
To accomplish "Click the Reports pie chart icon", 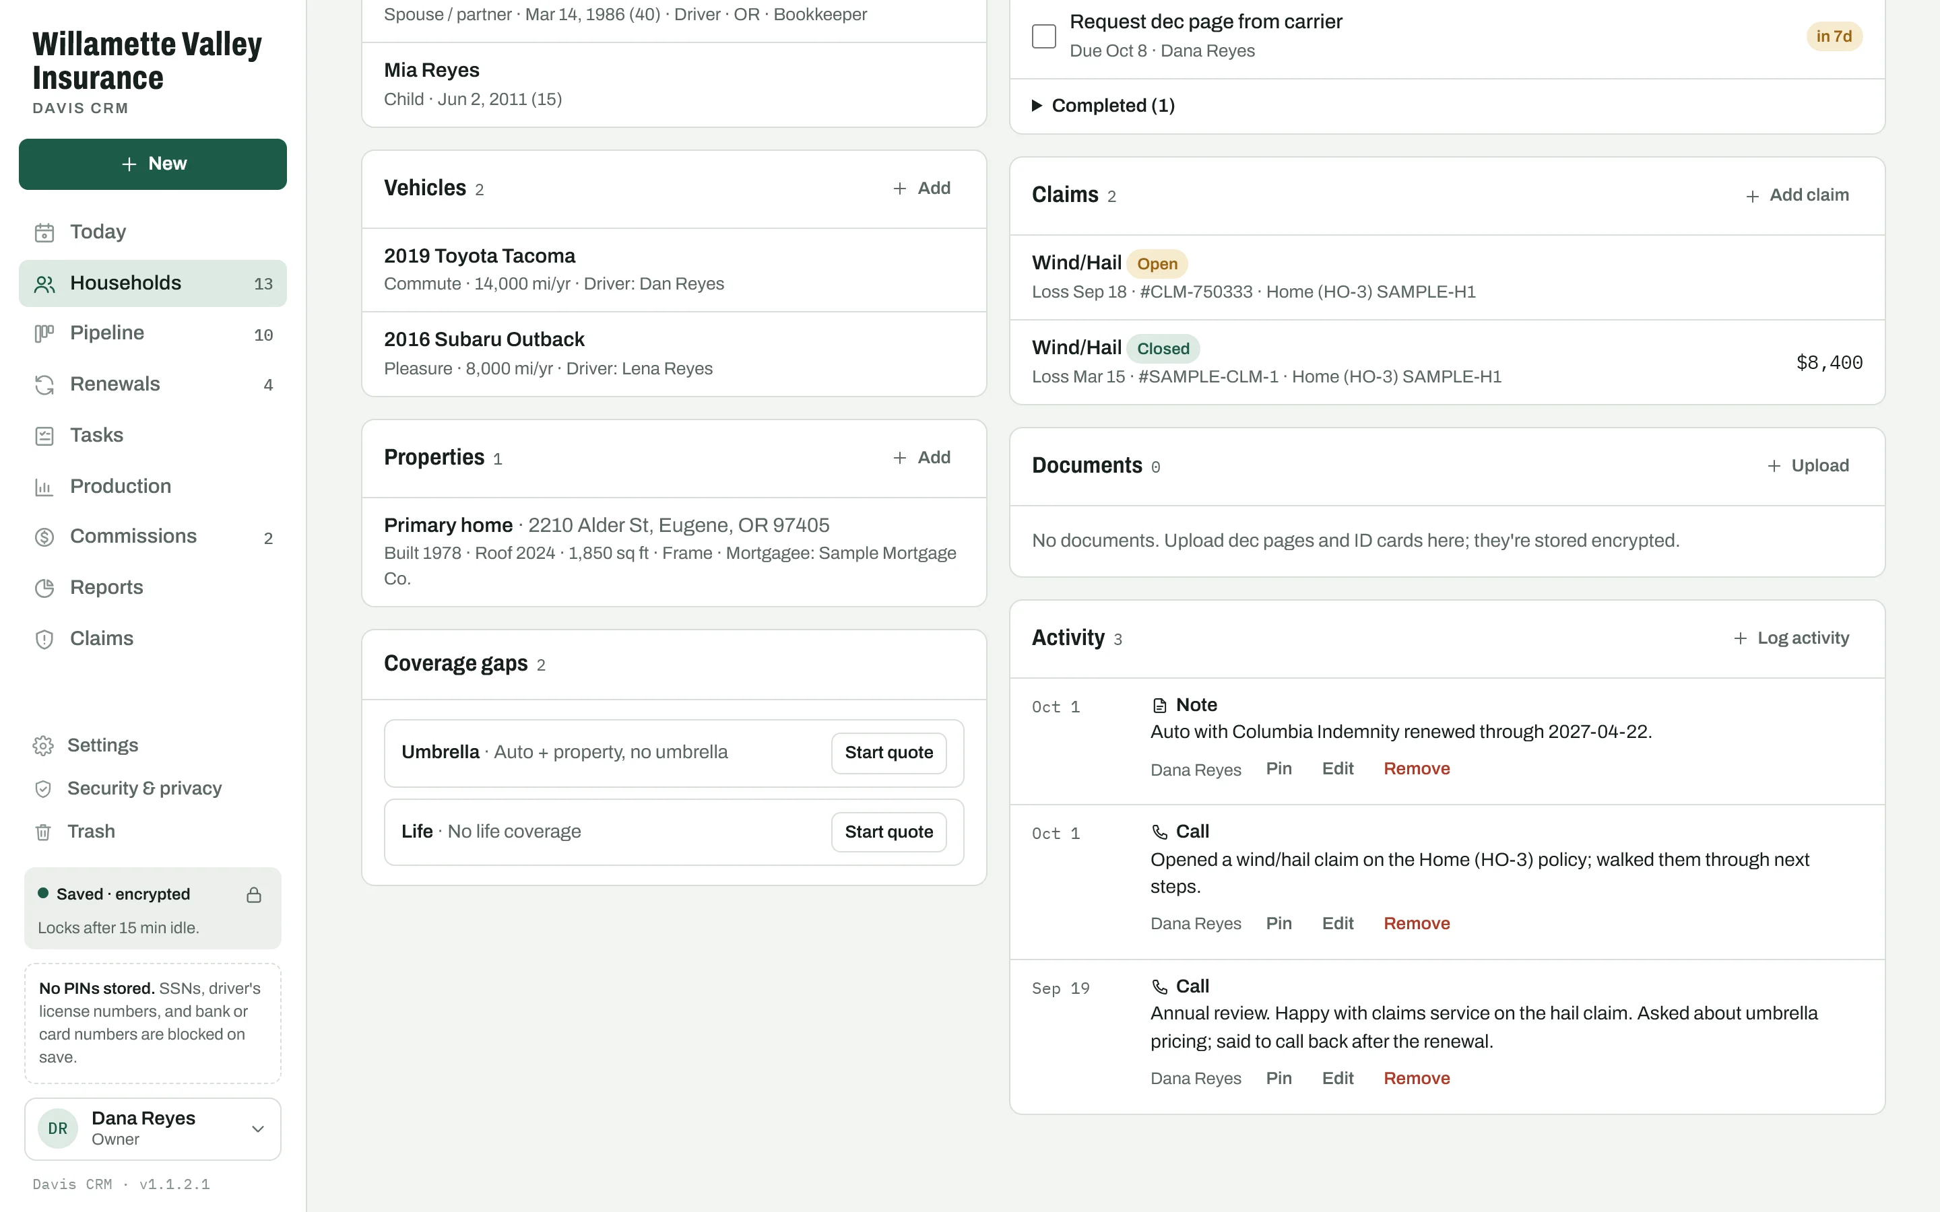I will click(44, 588).
